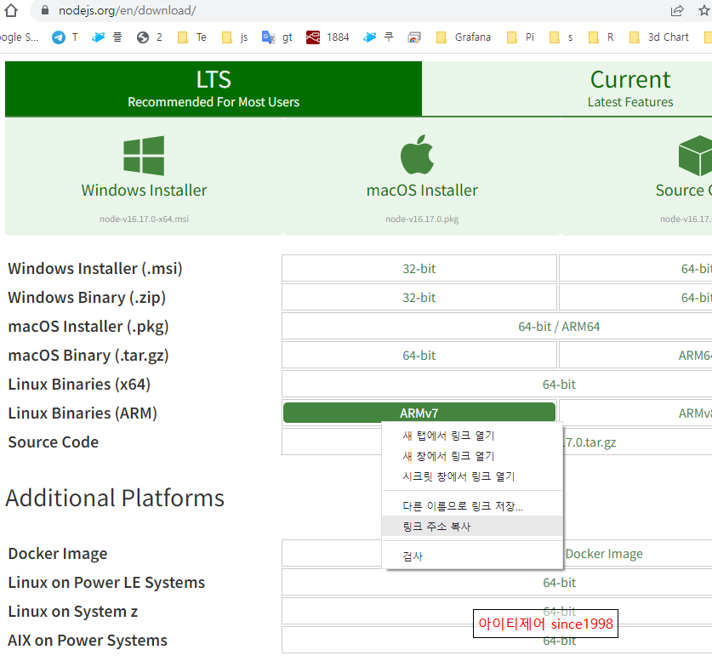Image resolution: width=712 pixels, height=667 pixels.
Task: Open the bookmark labeled '틀'
Action: click(x=107, y=37)
